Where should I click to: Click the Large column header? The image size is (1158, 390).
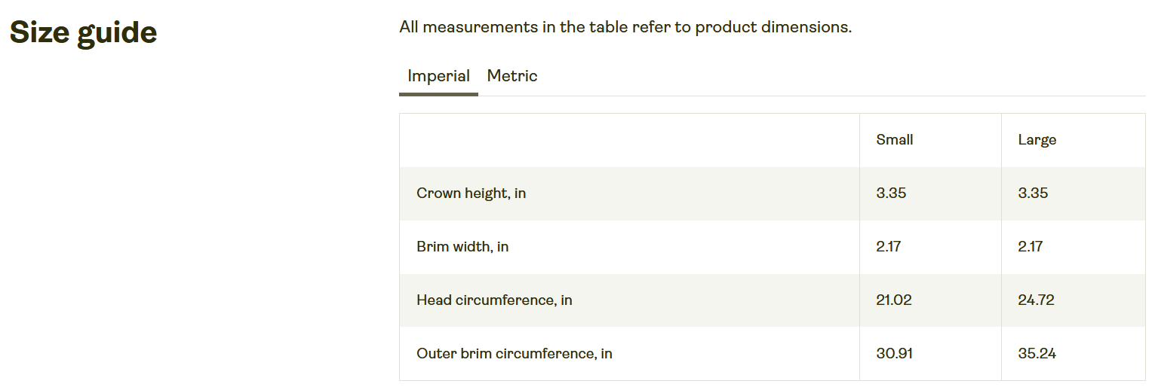click(x=1037, y=140)
